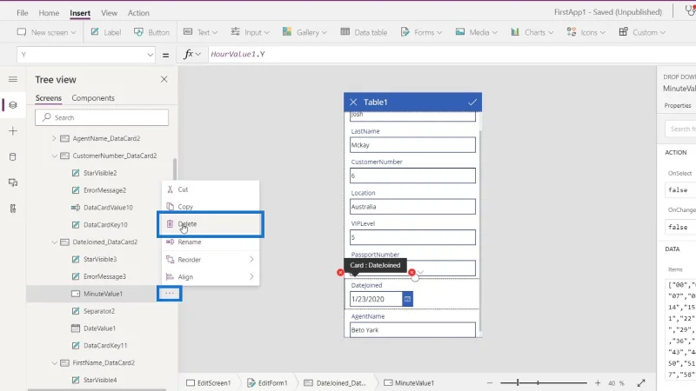This screenshot has width=696, height=391.
Task: Choose Copy from context menu
Action: coord(211,207)
